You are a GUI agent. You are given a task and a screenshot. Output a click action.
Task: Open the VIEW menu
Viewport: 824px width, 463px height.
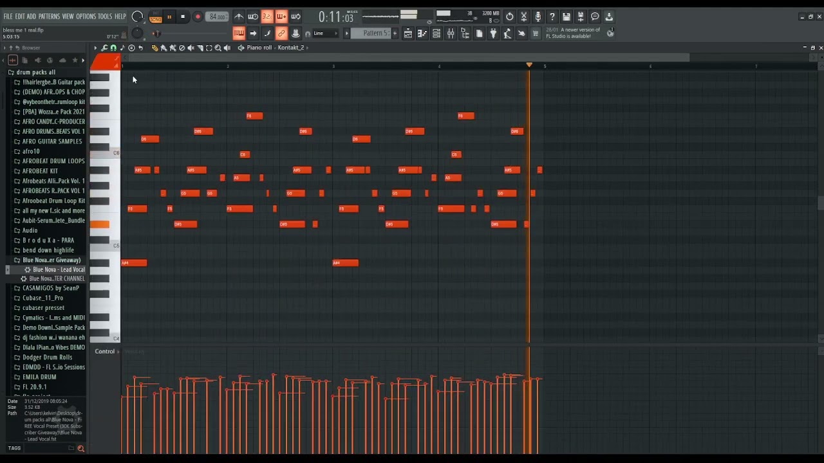(68, 16)
